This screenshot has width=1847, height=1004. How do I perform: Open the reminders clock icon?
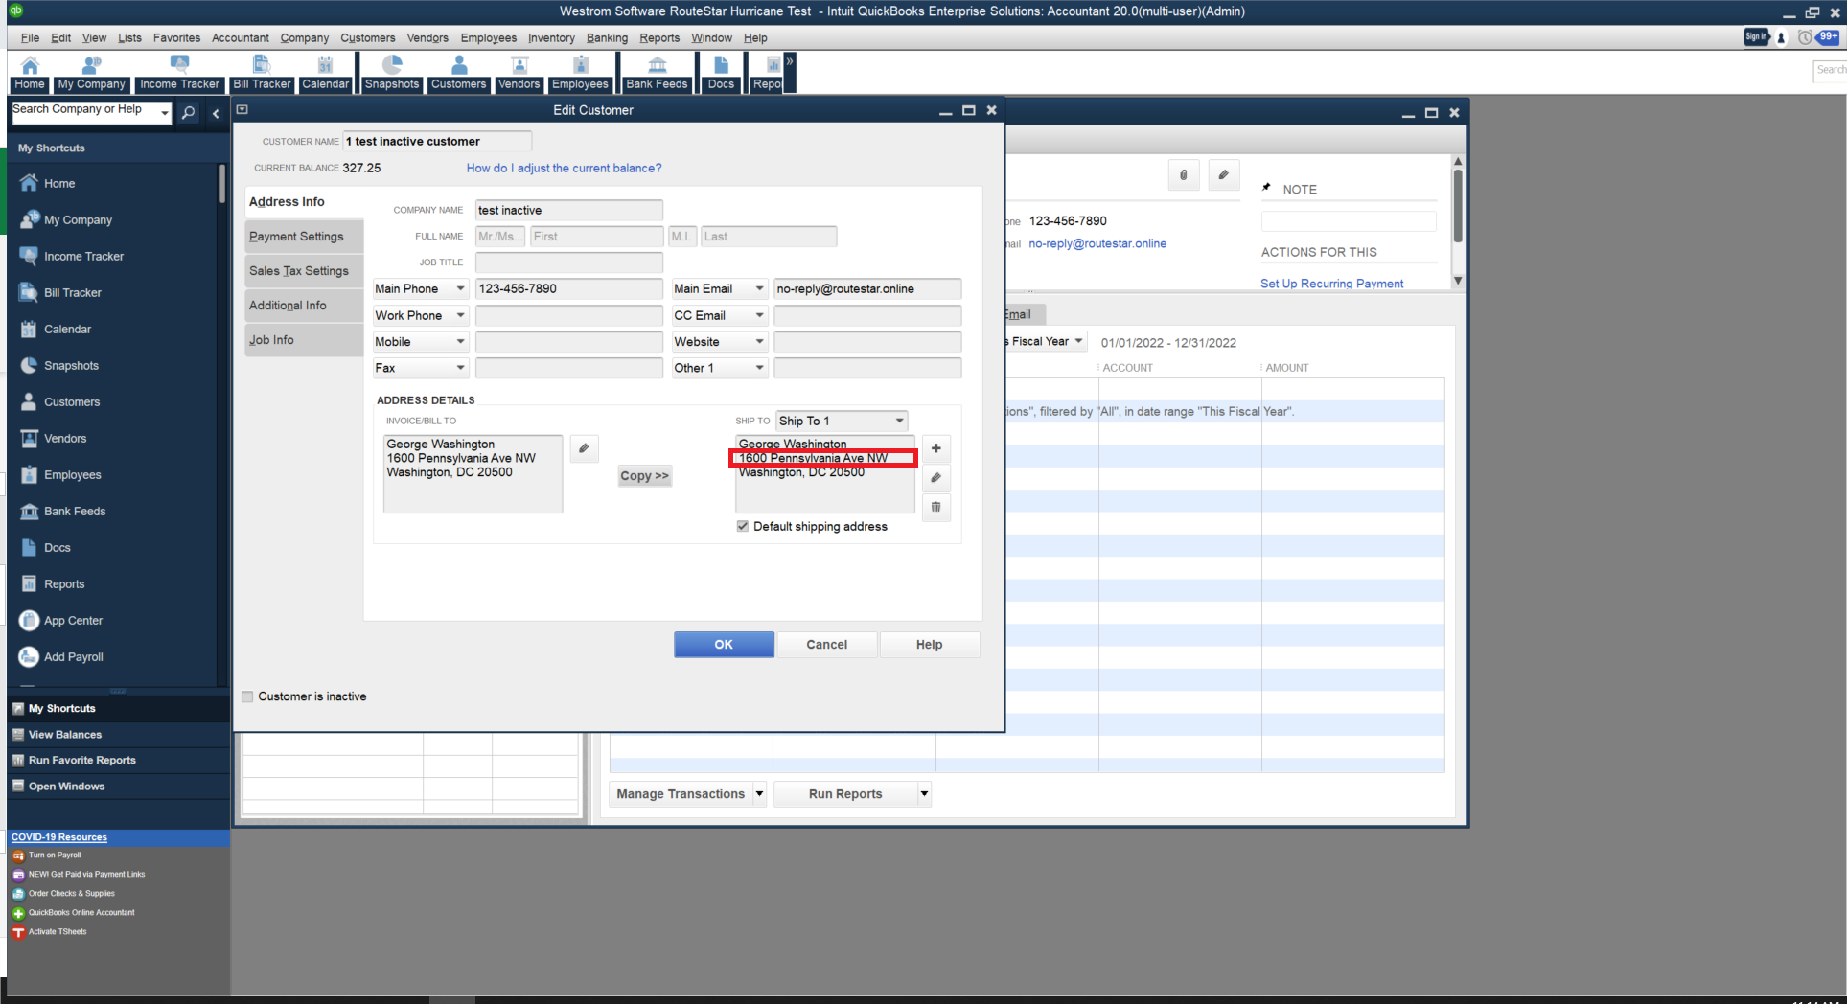click(x=1805, y=37)
